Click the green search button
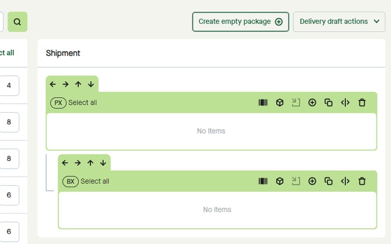Image resolution: width=391 pixels, height=244 pixels. (x=18, y=22)
